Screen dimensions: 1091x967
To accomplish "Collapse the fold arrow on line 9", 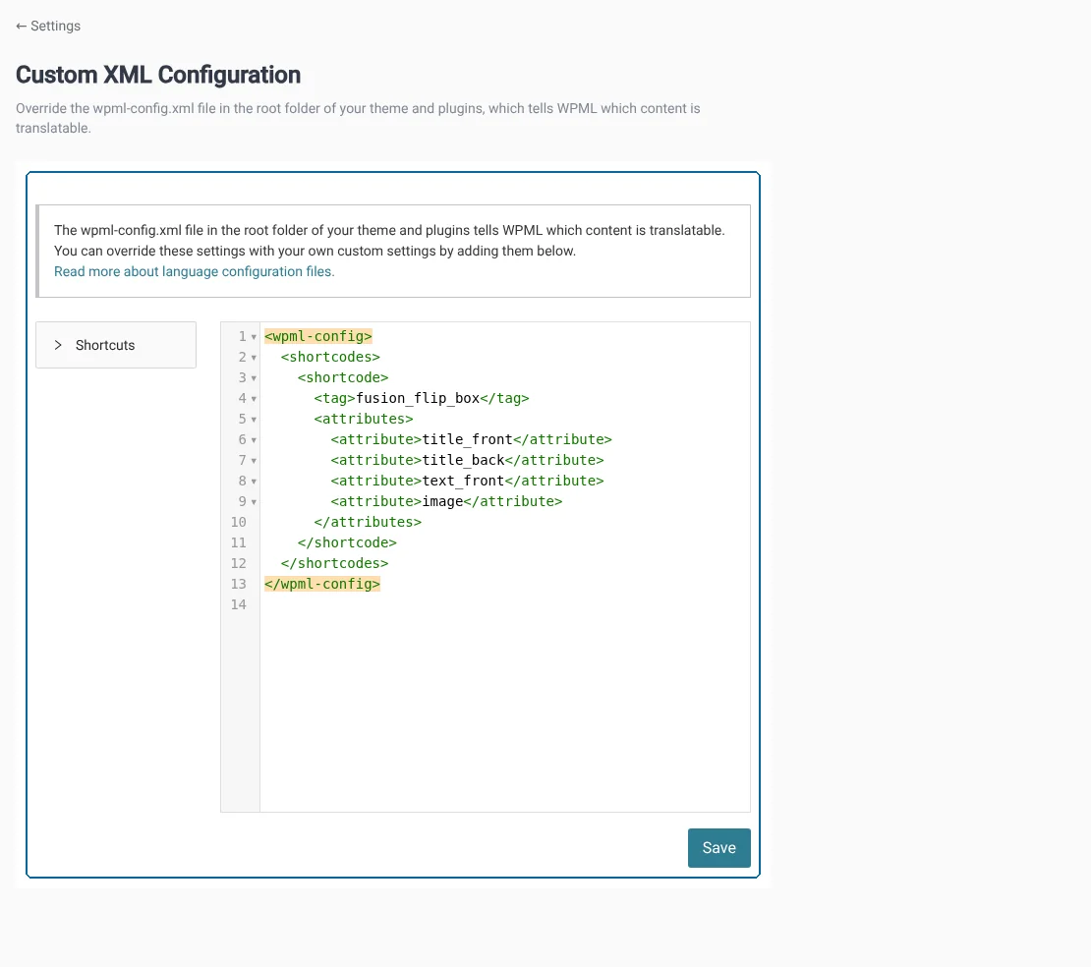I will [254, 502].
